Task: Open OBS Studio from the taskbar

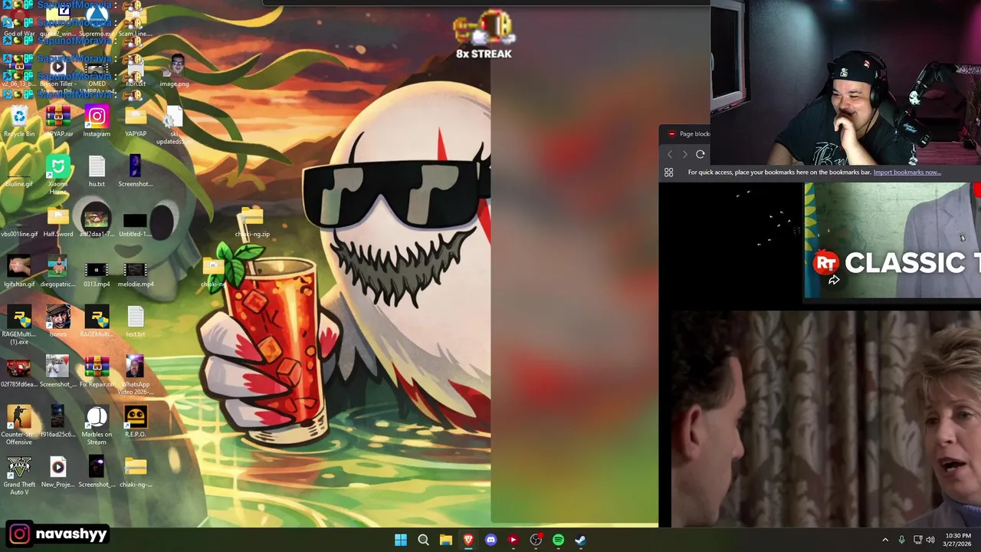Action: point(536,540)
